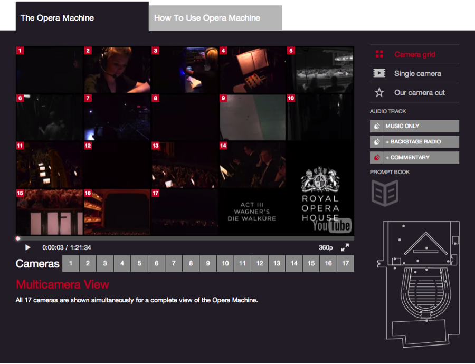
Task: Click the video progress bar
Action: 185,238
